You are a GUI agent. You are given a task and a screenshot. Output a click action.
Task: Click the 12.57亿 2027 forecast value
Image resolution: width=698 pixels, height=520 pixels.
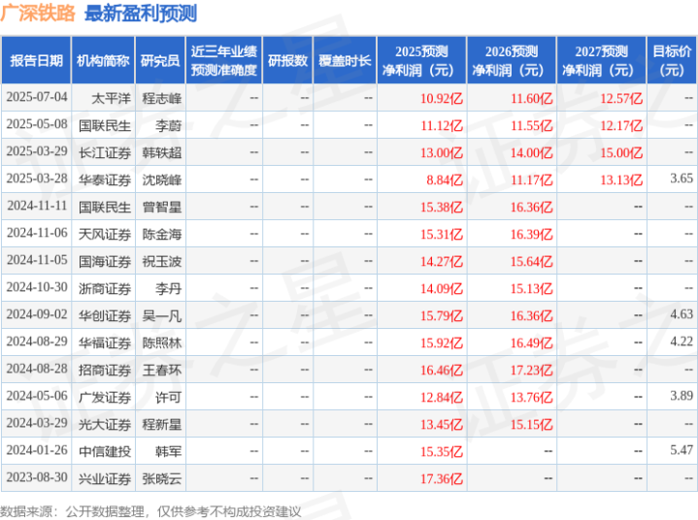[x=621, y=98]
